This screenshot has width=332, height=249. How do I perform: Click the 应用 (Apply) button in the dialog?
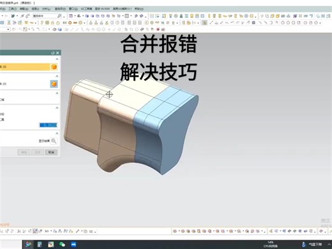pos(38,153)
